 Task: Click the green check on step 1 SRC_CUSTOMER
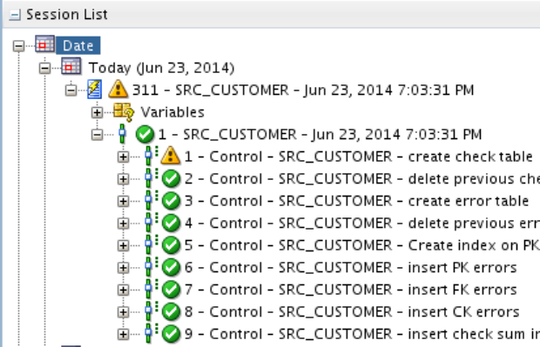(145, 134)
